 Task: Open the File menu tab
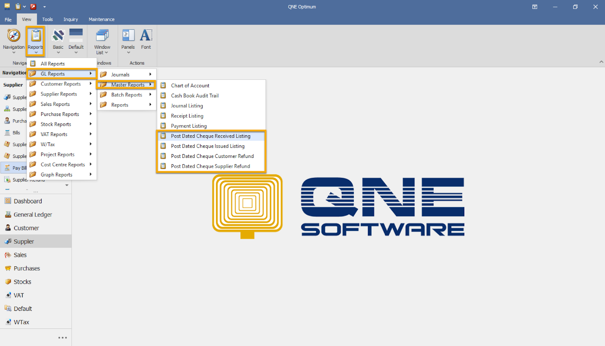8,19
